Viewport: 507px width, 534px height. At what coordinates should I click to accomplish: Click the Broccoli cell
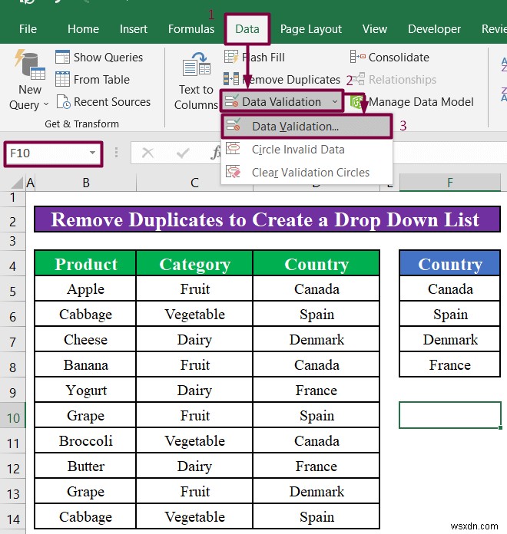tap(85, 440)
